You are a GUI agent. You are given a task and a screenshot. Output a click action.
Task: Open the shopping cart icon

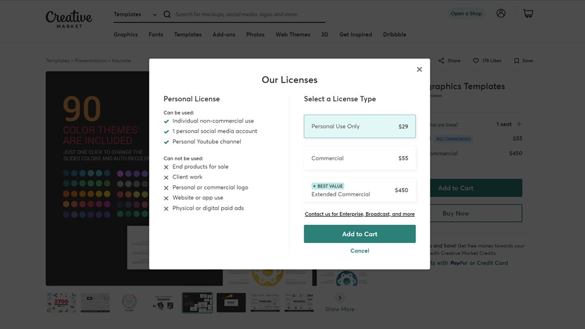[x=528, y=13]
